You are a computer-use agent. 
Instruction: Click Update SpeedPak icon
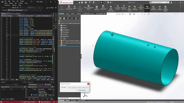tap(153, 8)
